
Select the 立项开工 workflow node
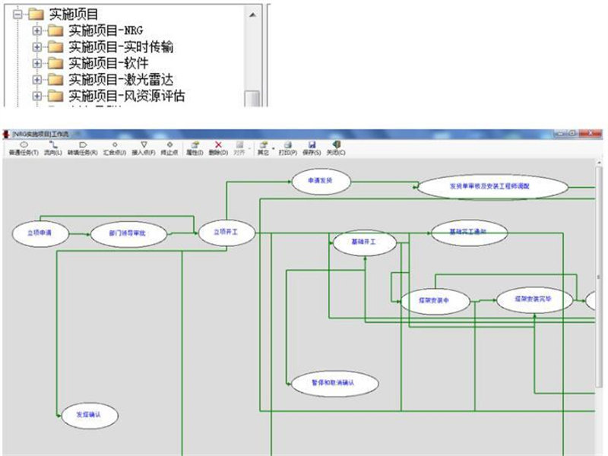226,233
